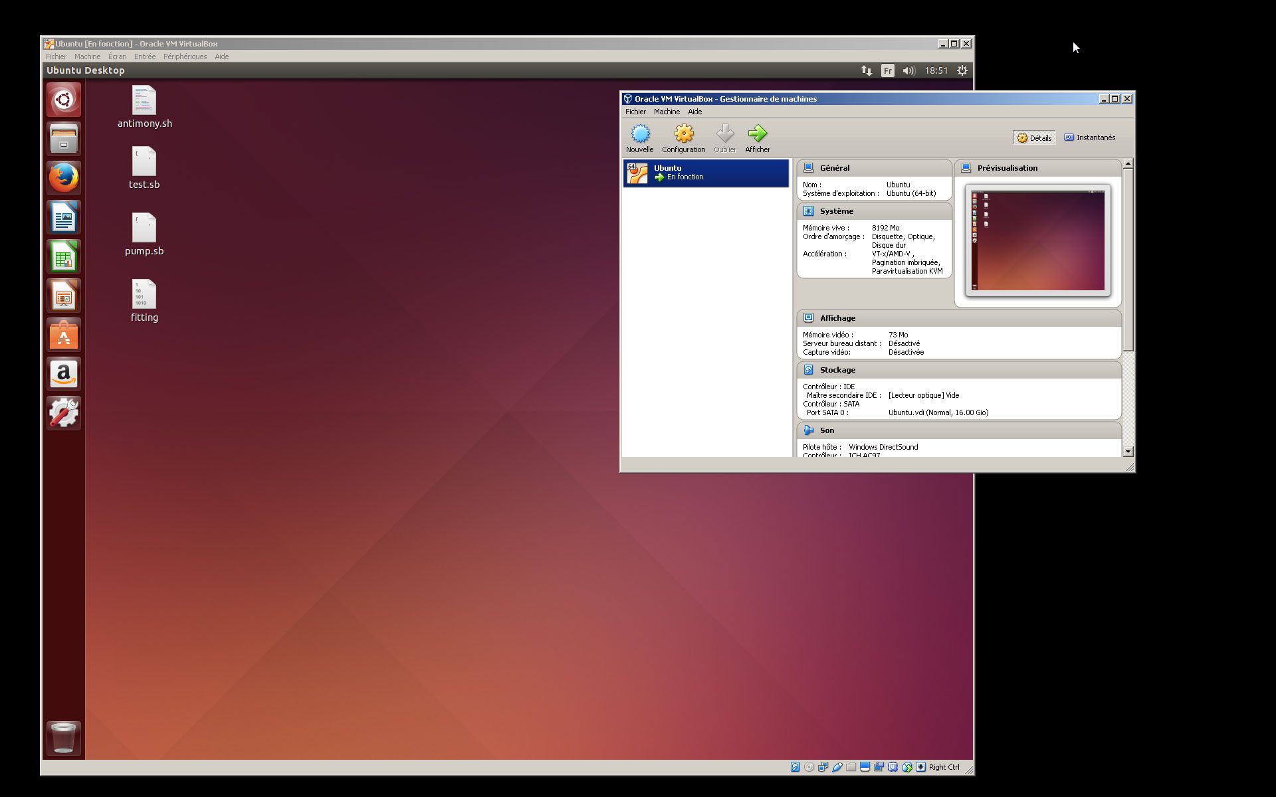Click the network arrows indicator in Ubuntu panel
Image resolution: width=1276 pixels, height=797 pixels.
(867, 70)
